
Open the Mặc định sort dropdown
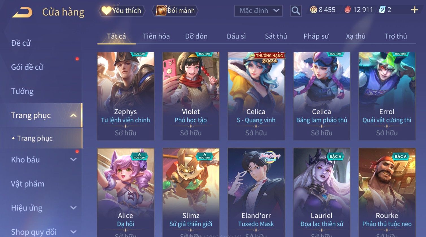click(258, 11)
